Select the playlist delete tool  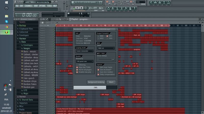(x=52, y=19)
